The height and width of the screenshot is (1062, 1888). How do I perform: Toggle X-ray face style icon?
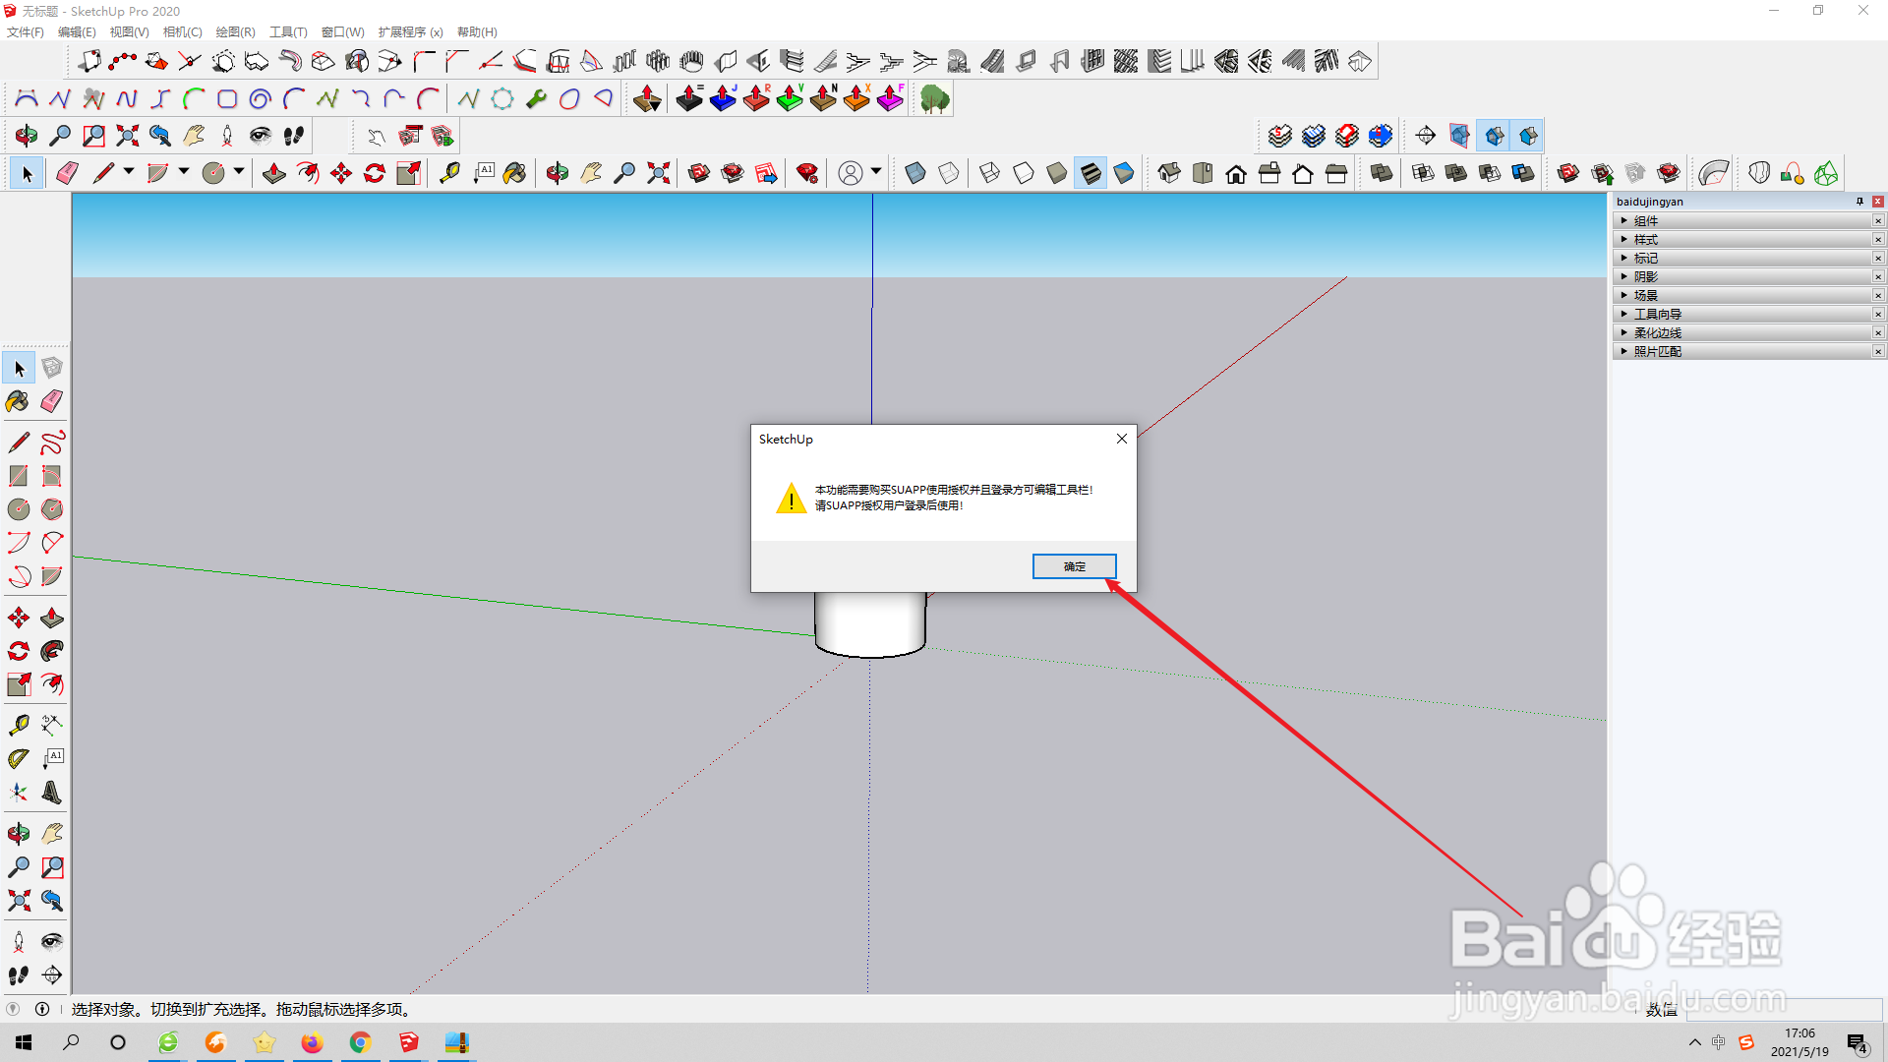(915, 174)
